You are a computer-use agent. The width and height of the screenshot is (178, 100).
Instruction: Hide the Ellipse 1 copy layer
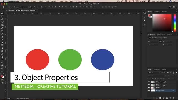pyautogui.click(x=149, y=85)
